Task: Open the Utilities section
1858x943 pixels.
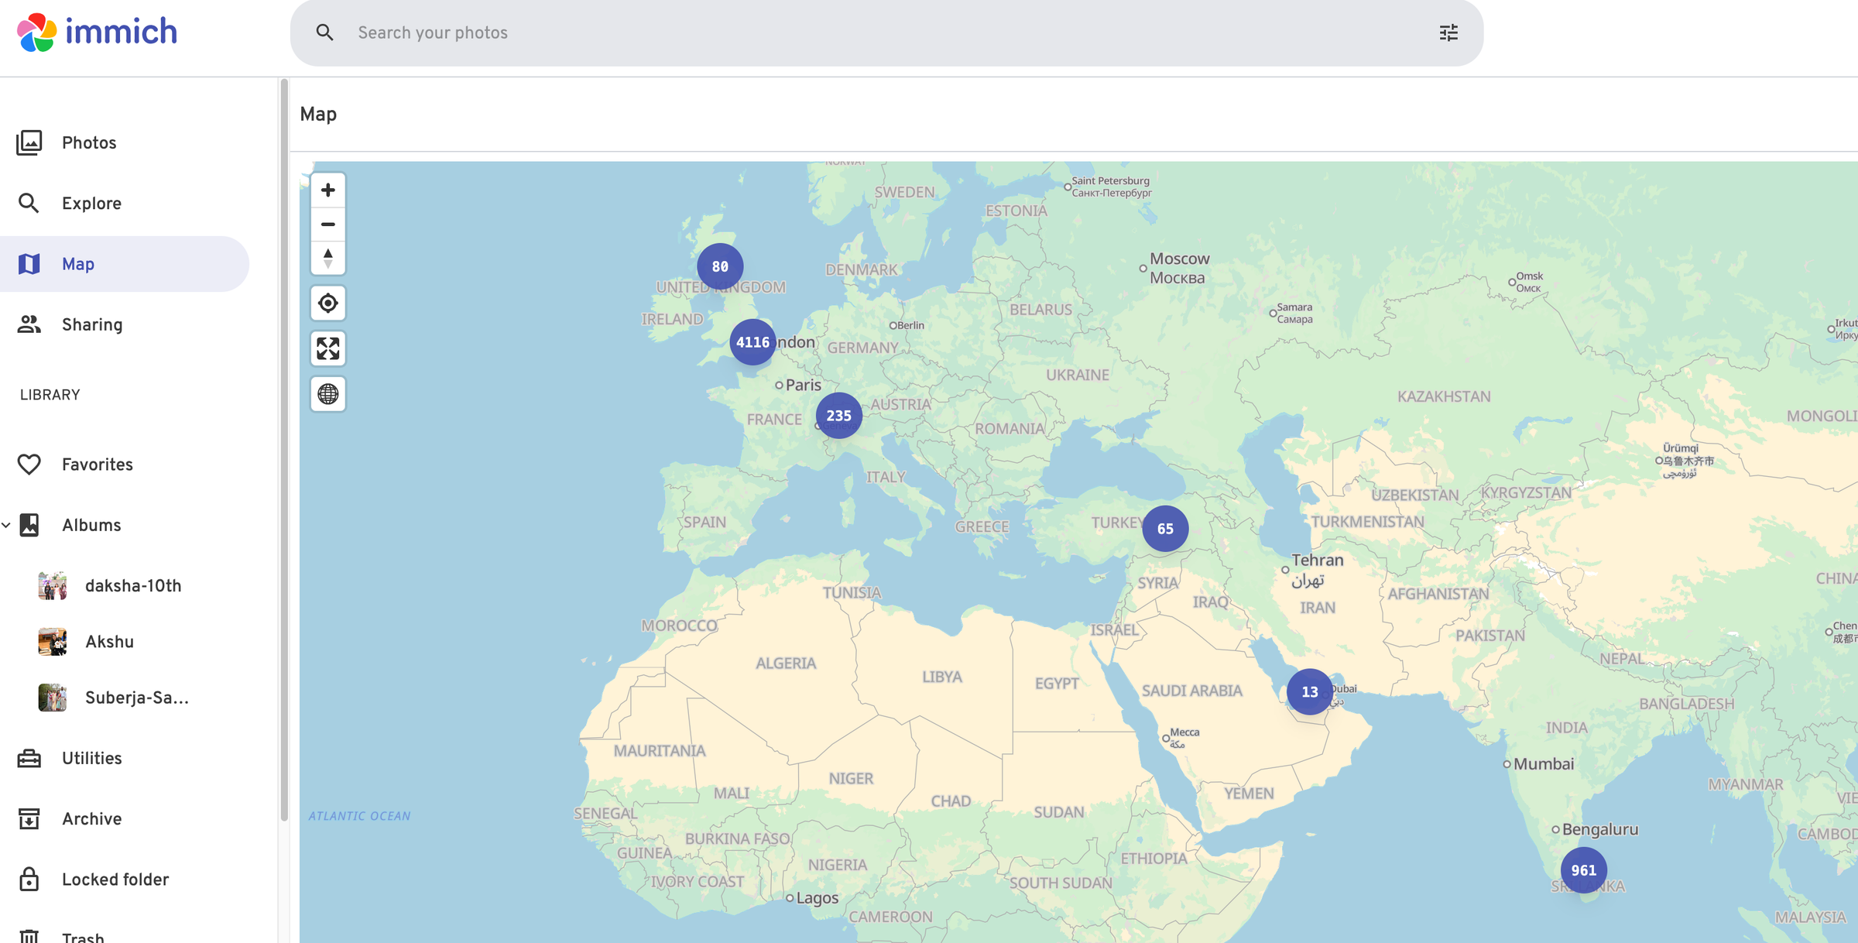Action: pyautogui.click(x=91, y=757)
